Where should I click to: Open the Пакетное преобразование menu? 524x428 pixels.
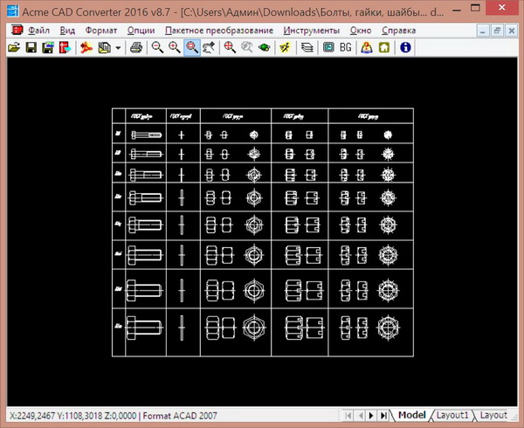click(x=217, y=30)
